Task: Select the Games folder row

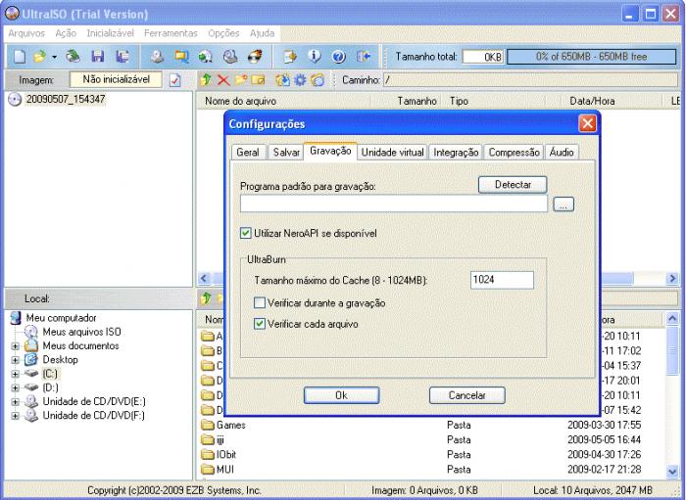Action: pos(431,425)
